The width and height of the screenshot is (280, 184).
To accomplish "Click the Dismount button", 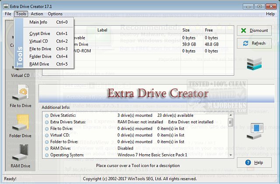I will (254, 31).
